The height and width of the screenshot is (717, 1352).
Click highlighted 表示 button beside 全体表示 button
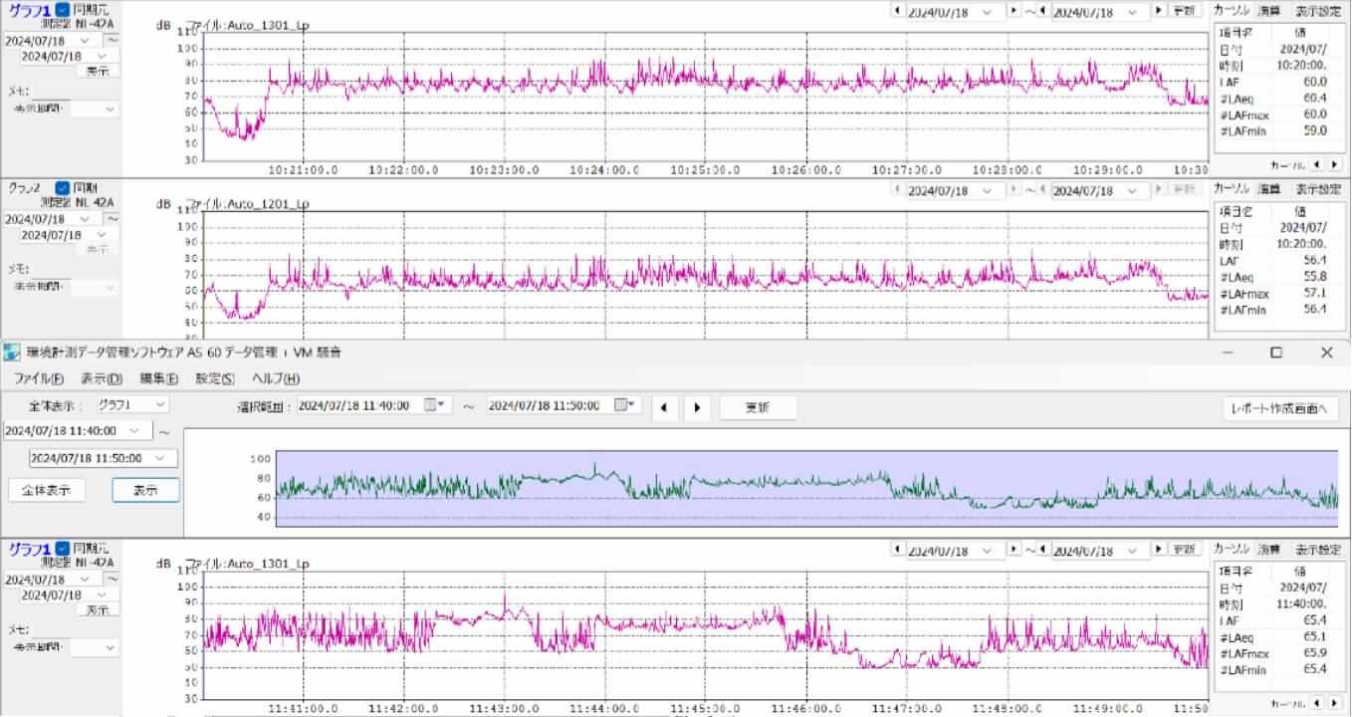(145, 490)
